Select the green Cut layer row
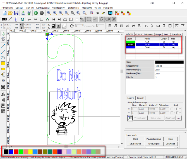 (152, 42)
